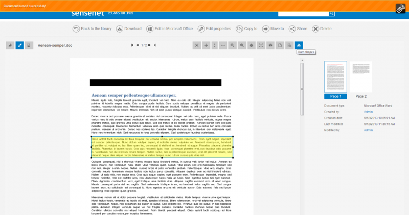Download the document
Screen dimensions: 409x215
tap(129, 29)
